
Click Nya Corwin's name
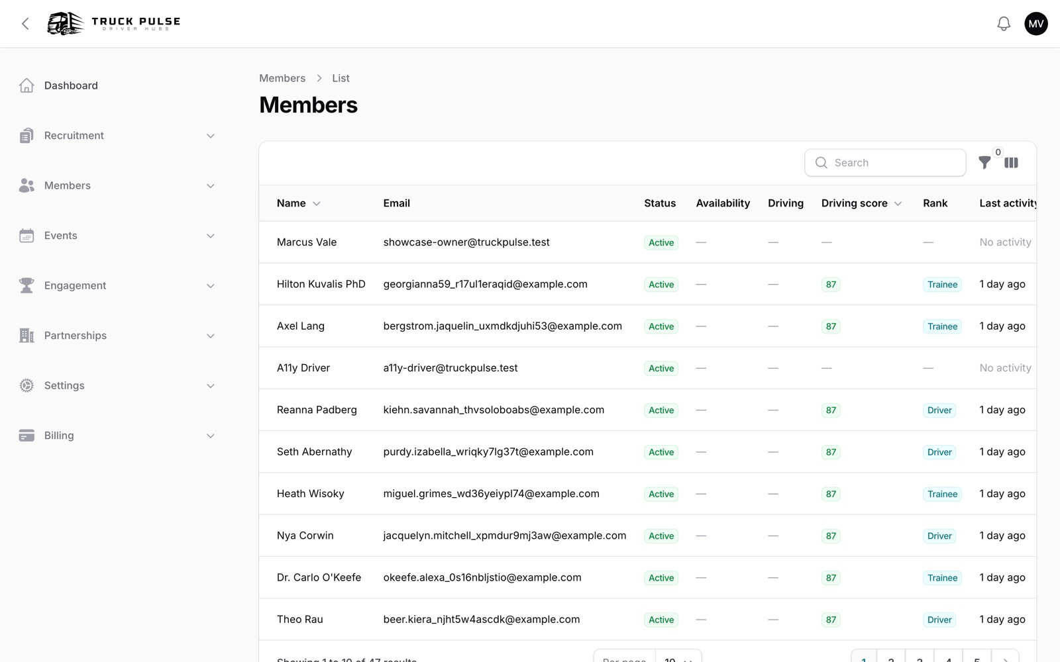point(305,536)
